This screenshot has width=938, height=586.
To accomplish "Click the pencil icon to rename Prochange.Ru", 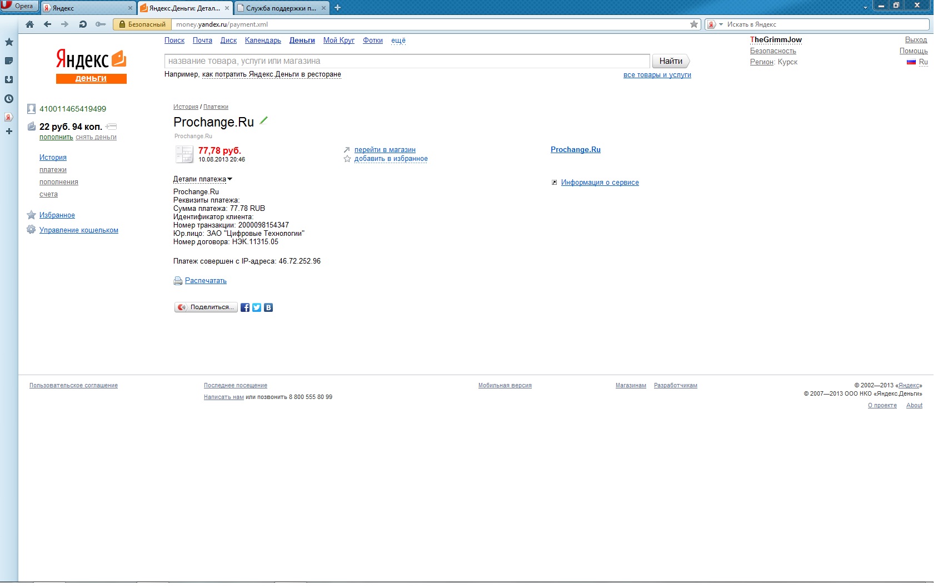I will click(263, 120).
